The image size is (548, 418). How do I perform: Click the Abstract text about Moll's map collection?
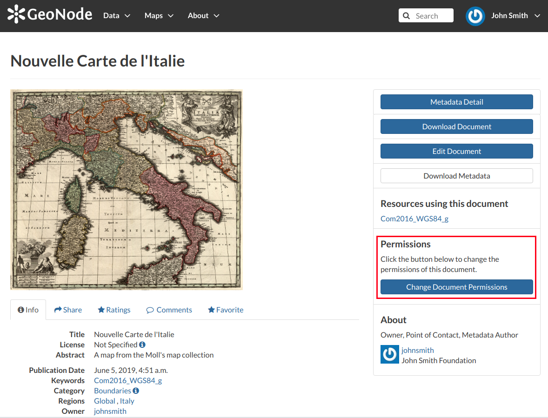pyautogui.click(x=154, y=355)
